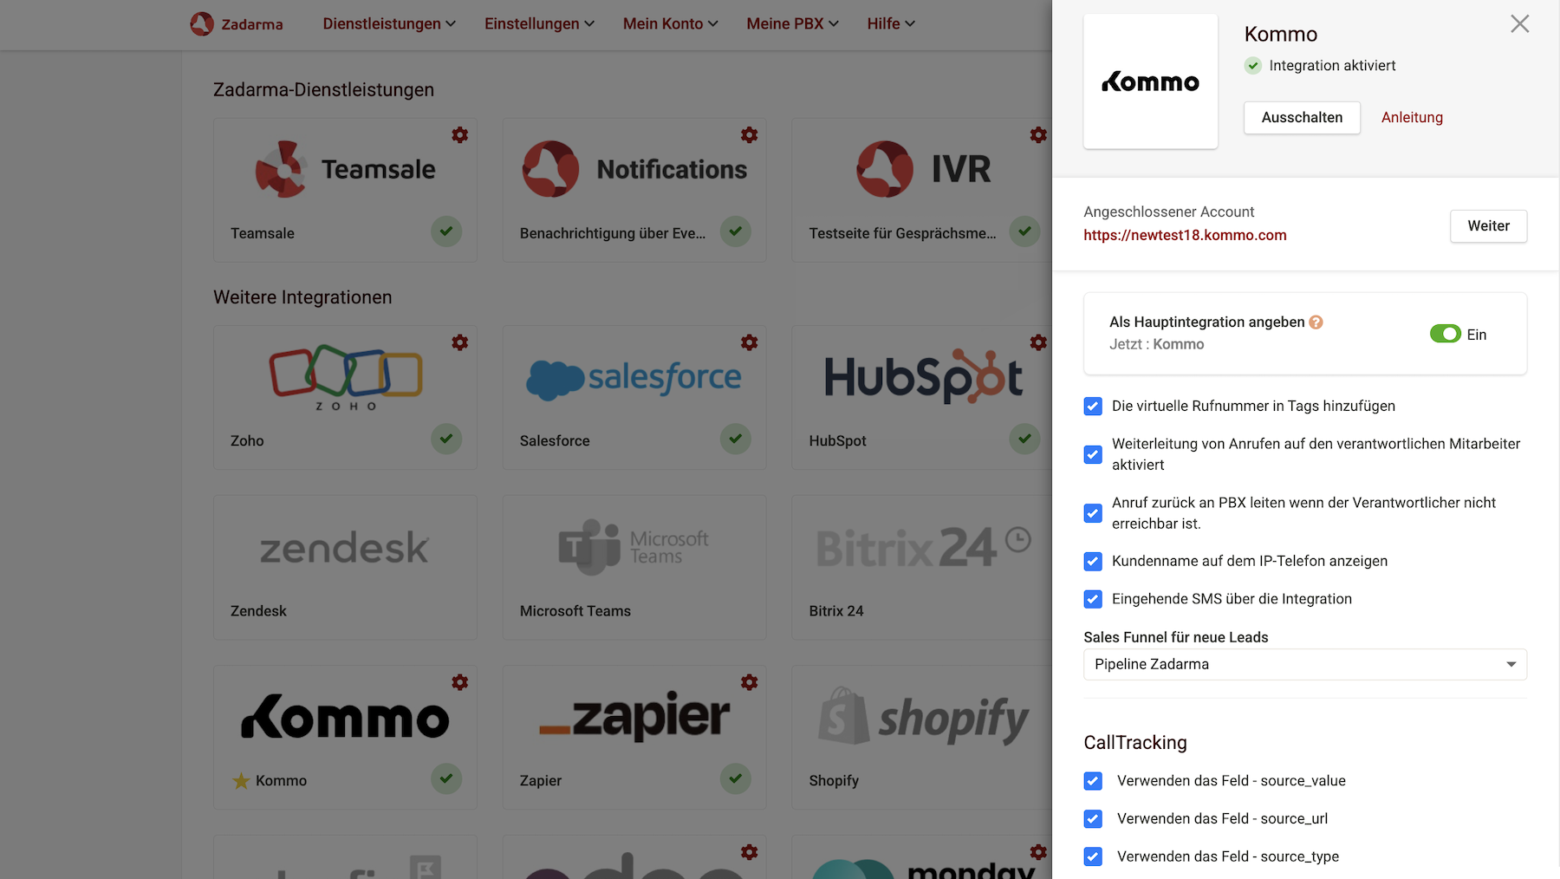Image resolution: width=1560 pixels, height=879 pixels.
Task: Uncheck Weiterleitung von Anrufen checkbox
Action: point(1093,454)
